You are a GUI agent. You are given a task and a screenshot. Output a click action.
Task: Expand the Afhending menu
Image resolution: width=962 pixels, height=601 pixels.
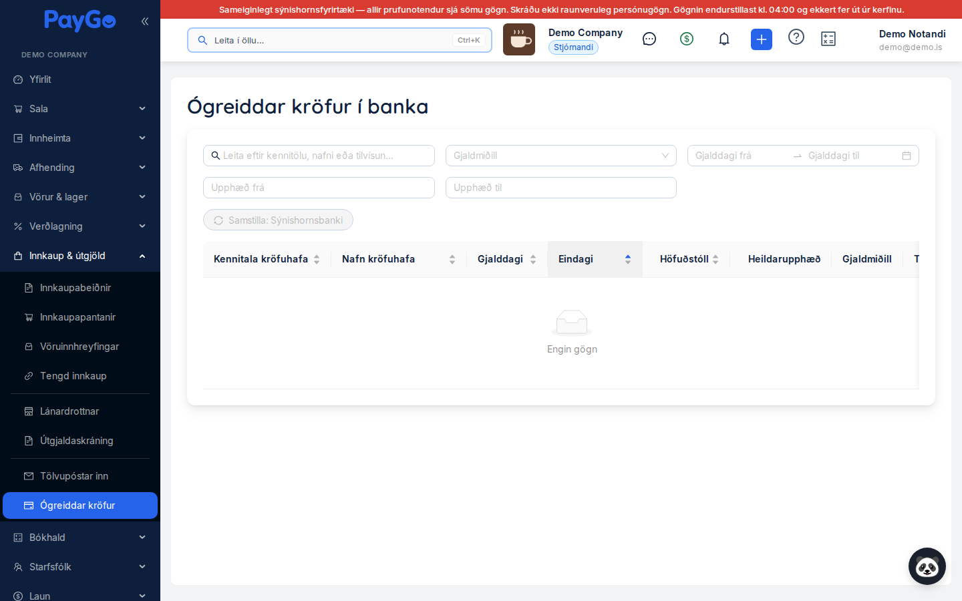coord(80,168)
